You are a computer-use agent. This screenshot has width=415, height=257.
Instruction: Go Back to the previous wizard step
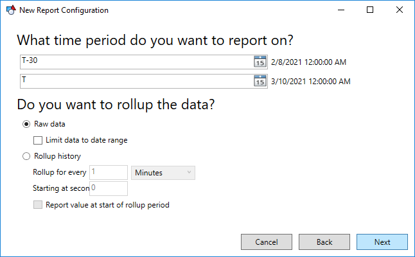324,242
